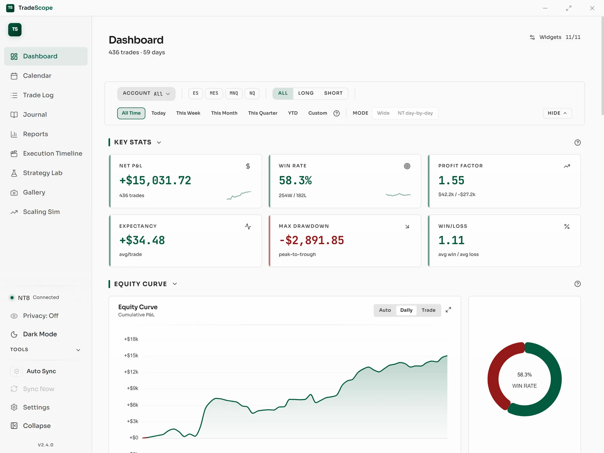Click the Widgets sliders icon
This screenshot has width=604, height=453.
point(532,37)
